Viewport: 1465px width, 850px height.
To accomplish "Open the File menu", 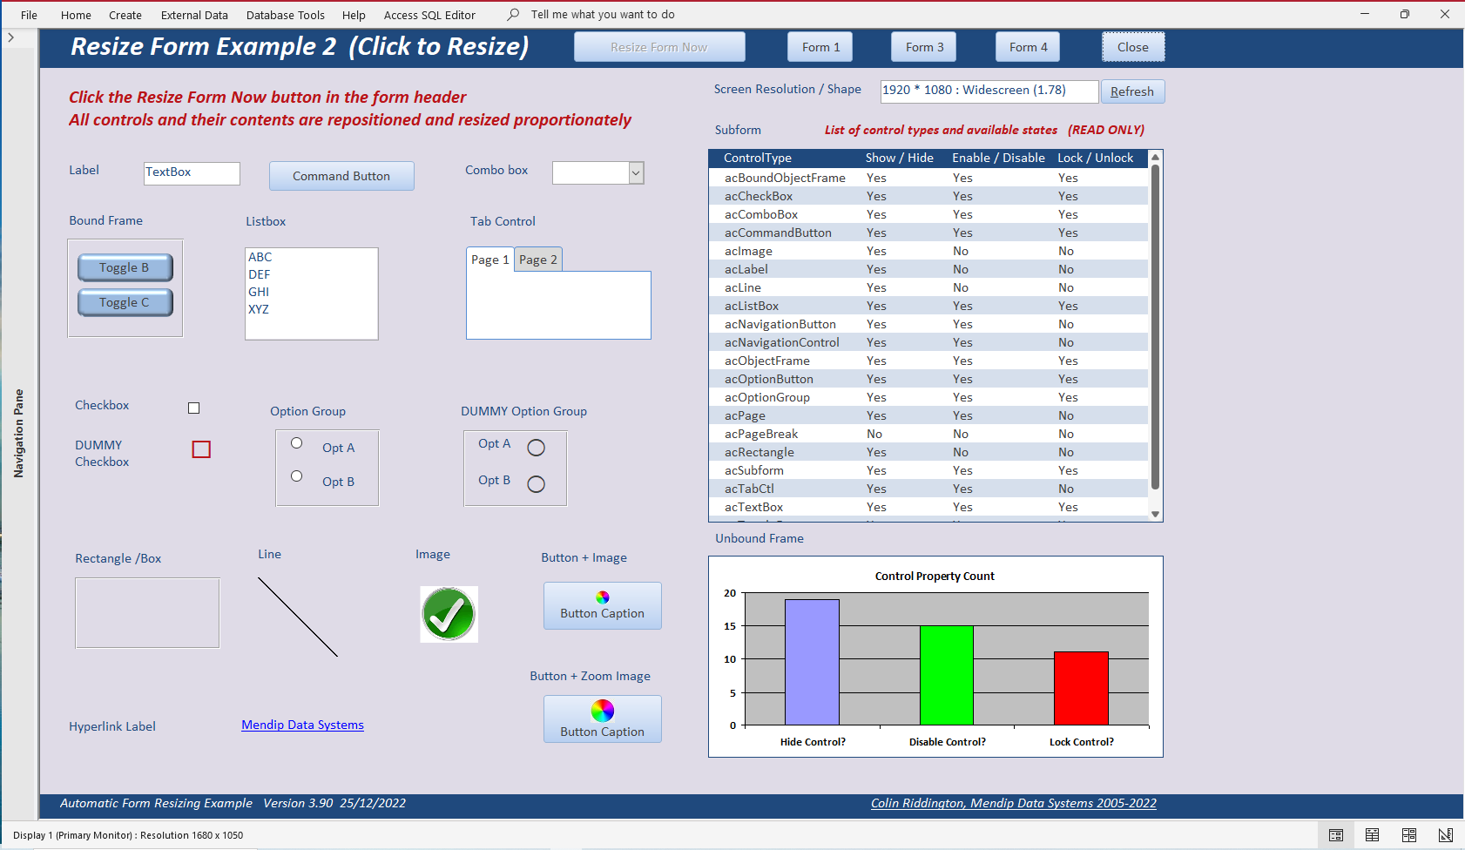I will pos(29,15).
